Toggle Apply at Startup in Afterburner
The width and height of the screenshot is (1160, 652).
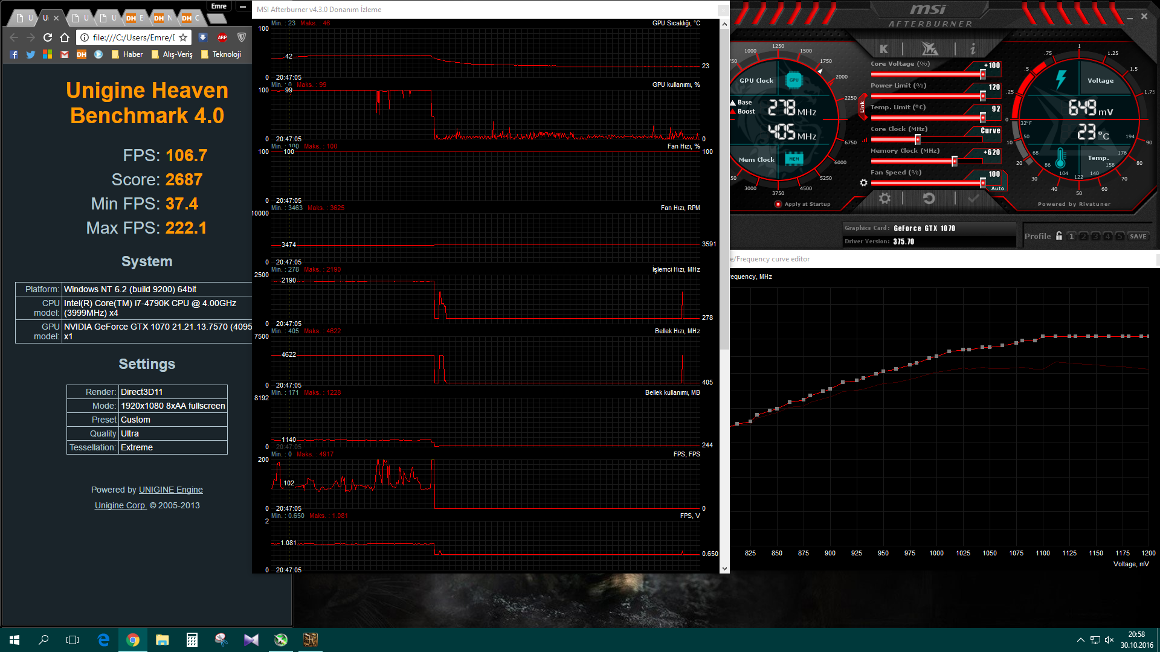802,204
